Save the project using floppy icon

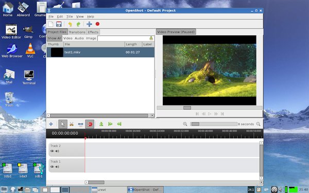pyautogui.click(x=59, y=24)
